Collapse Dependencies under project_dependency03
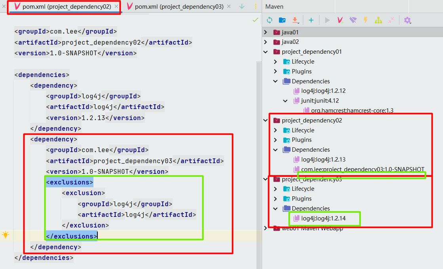 pos(276,209)
